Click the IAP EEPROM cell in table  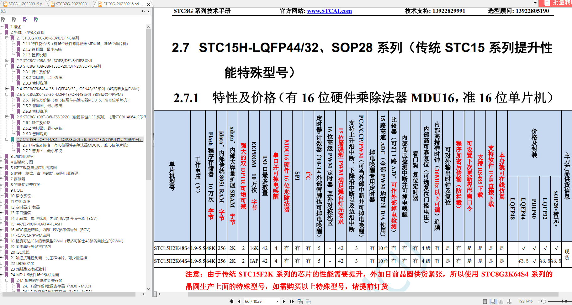254,261
